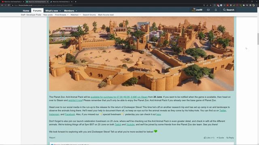Open Search forums
The width and height of the screenshot is (259, 145).
click(x=89, y=15)
